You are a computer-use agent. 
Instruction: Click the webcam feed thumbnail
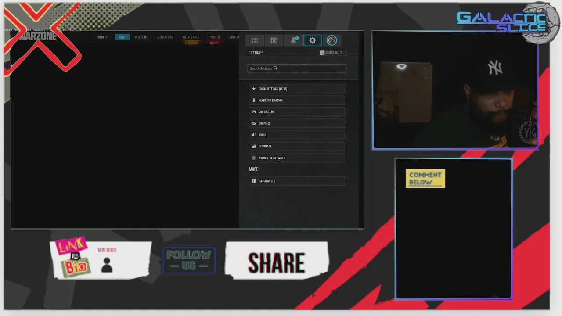point(455,90)
